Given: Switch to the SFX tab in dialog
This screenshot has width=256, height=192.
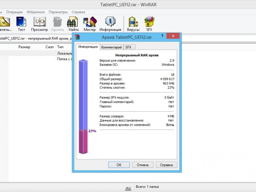Looking at the screenshot, I should 129,47.
